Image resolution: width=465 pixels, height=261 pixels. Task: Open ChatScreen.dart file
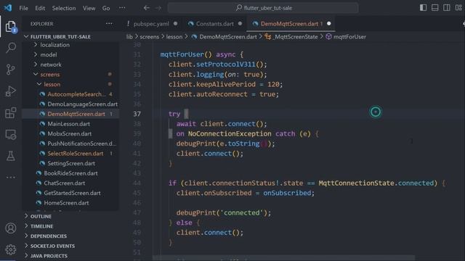[x=65, y=183]
